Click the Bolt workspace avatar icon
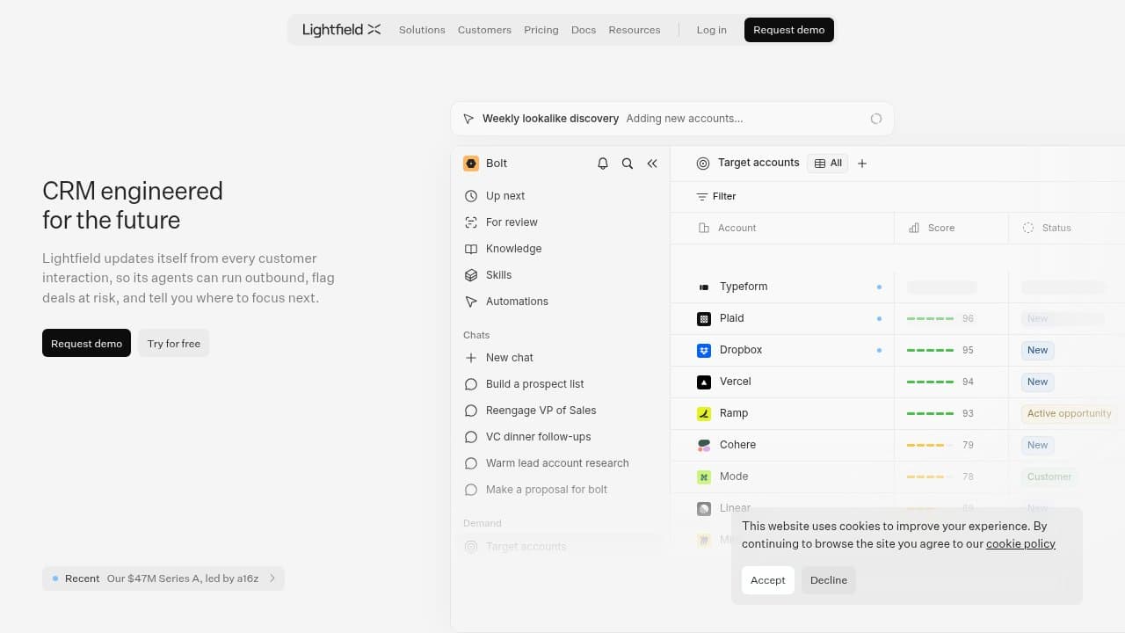Viewport: 1125px width, 633px height. [471, 164]
